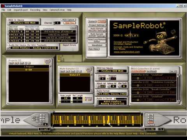Open the Edit menu
This screenshot has width=187, height=140.
pyautogui.click(x=9, y=10)
